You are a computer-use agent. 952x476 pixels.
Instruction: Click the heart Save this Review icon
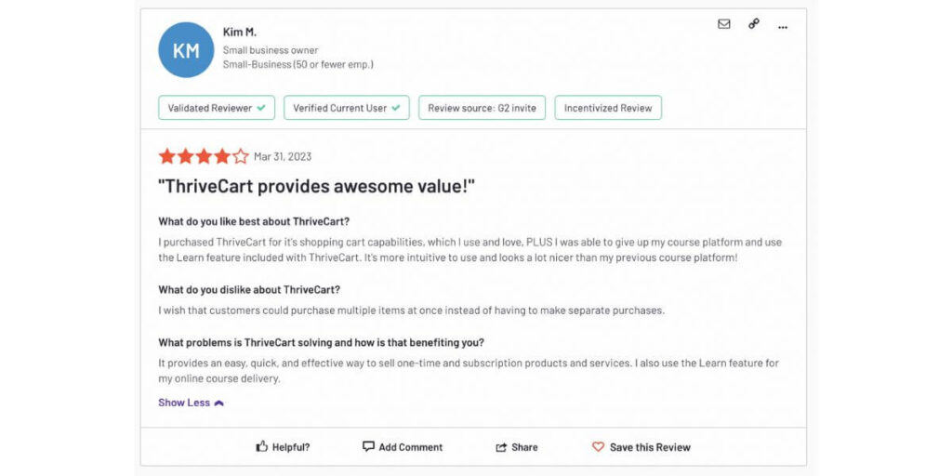tap(599, 447)
